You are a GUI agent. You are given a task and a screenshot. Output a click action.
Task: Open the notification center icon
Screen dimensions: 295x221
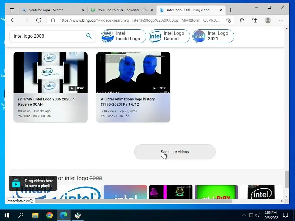tap(285, 215)
